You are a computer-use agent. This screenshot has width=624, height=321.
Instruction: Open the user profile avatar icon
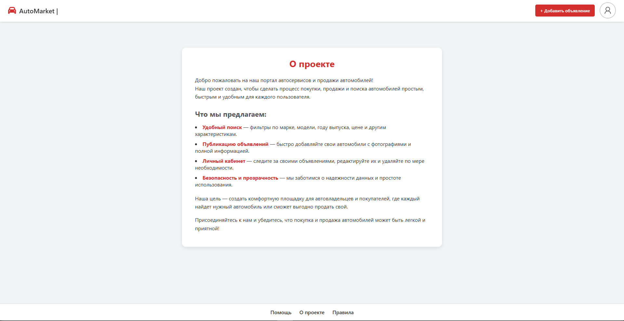pyautogui.click(x=607, y=11)
